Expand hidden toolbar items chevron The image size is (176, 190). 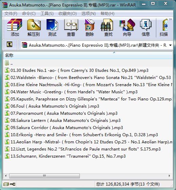click(171, 19)
